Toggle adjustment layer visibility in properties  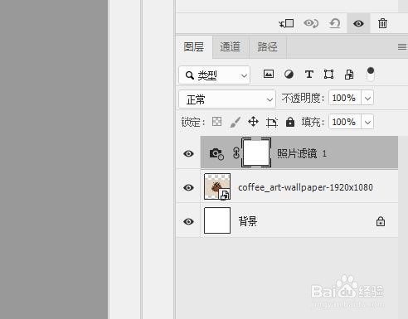tap(358, 23)
